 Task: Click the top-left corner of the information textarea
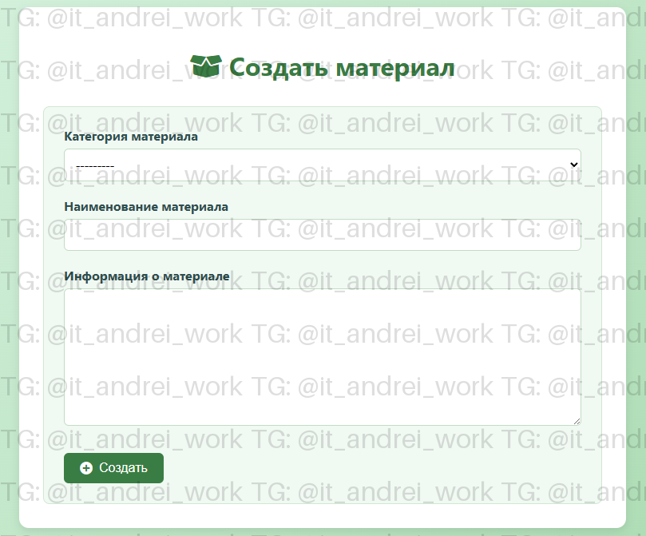click(70, 295)
